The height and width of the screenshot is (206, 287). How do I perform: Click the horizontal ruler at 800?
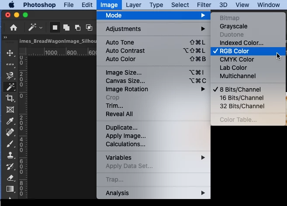72,53
